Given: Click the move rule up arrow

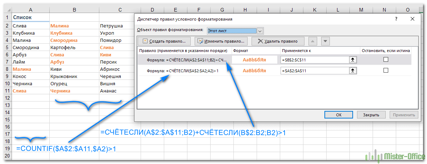Looking at the screenshot, I should coord(314,41).
